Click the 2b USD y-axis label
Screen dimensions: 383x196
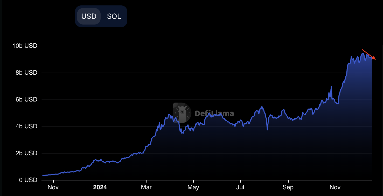(26, 153)
